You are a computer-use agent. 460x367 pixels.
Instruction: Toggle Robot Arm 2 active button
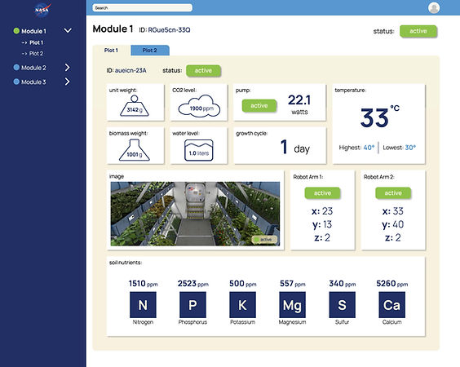click(393, 193)
